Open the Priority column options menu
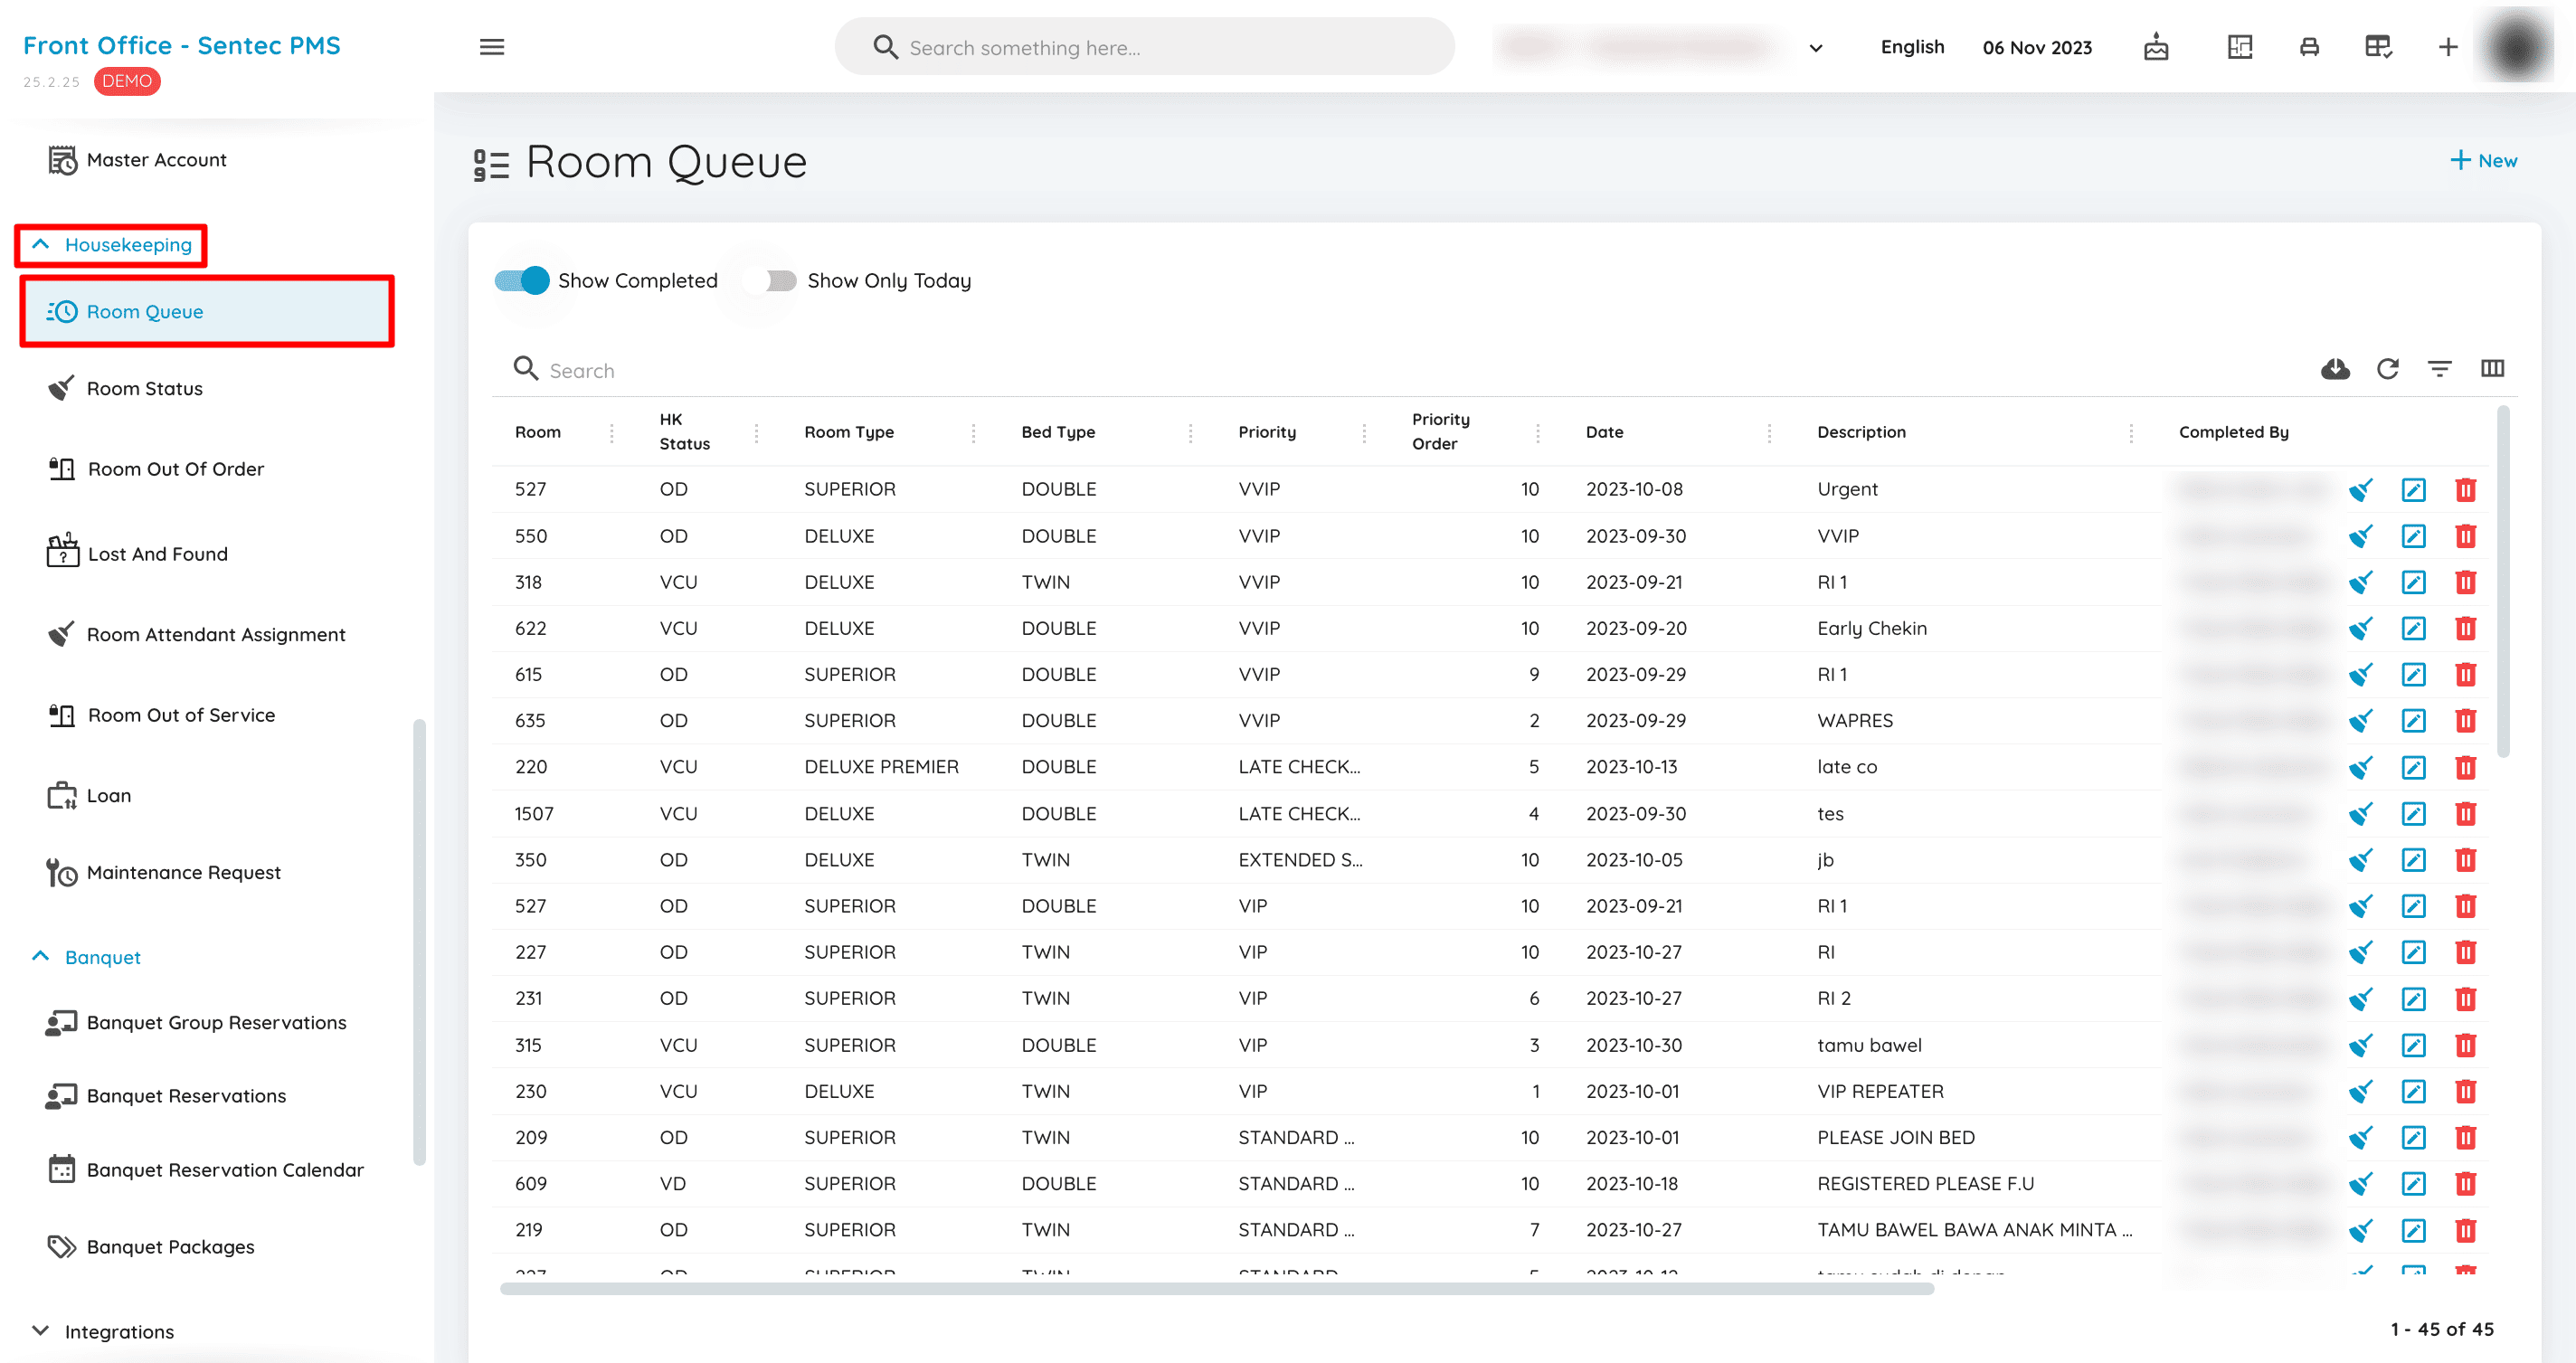 pyautogui.click(x=1364, y=432)
